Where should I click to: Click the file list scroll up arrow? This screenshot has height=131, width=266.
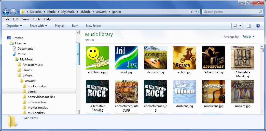tap(262, 46)
